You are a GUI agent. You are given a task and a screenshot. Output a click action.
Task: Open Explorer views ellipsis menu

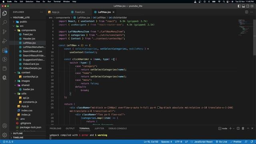point(42,12)
